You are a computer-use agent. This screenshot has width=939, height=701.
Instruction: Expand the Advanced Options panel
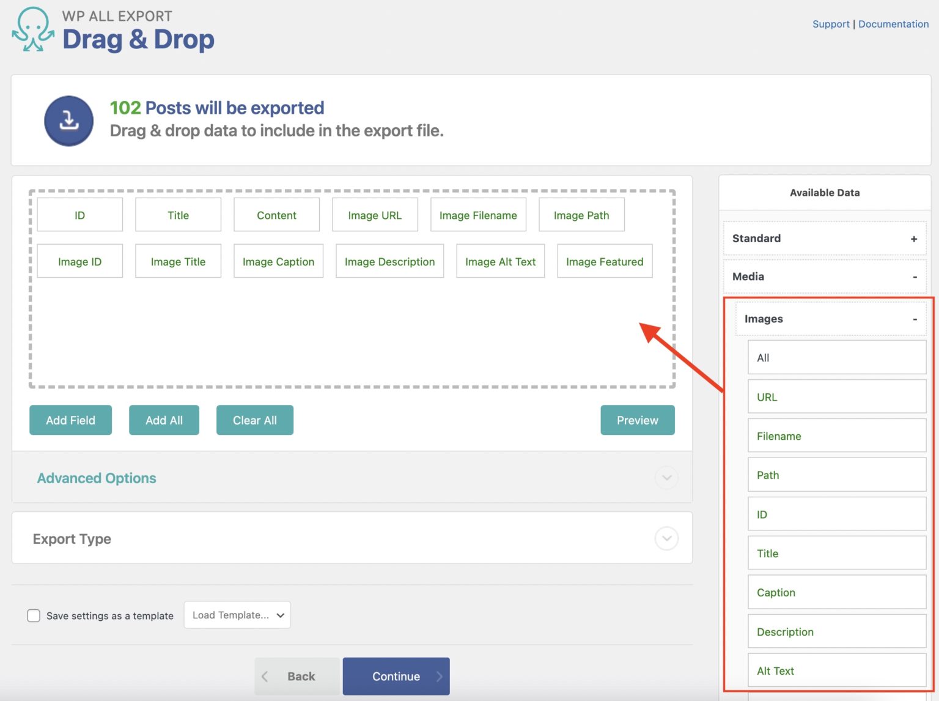[x=666, y=478]
